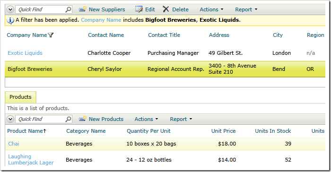Open the Exotic Liquids supplier link

tap(25, 53)
